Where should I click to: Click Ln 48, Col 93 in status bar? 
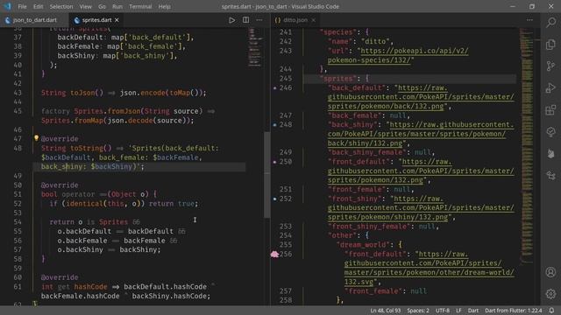(386, 311)
